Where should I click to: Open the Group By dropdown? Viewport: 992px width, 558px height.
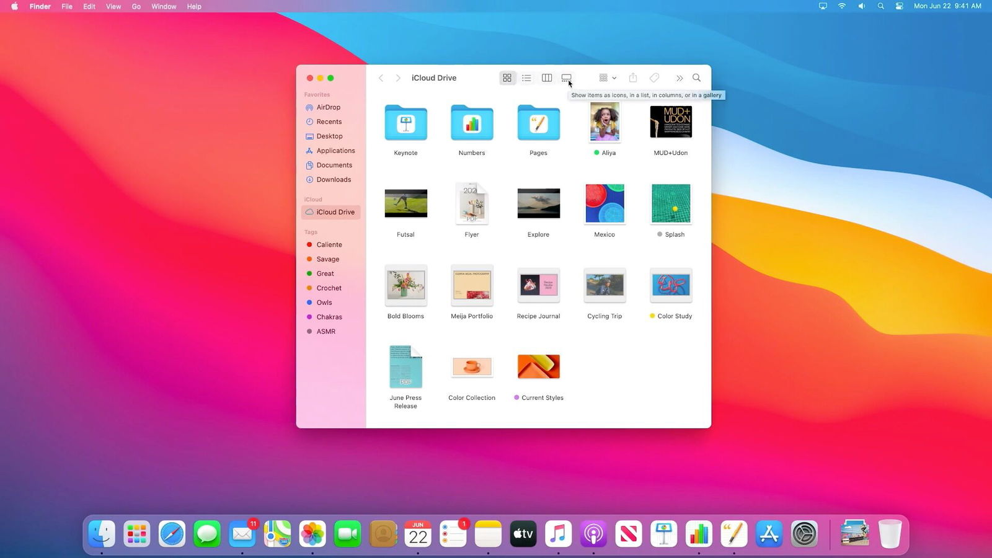tap(607, 78)
